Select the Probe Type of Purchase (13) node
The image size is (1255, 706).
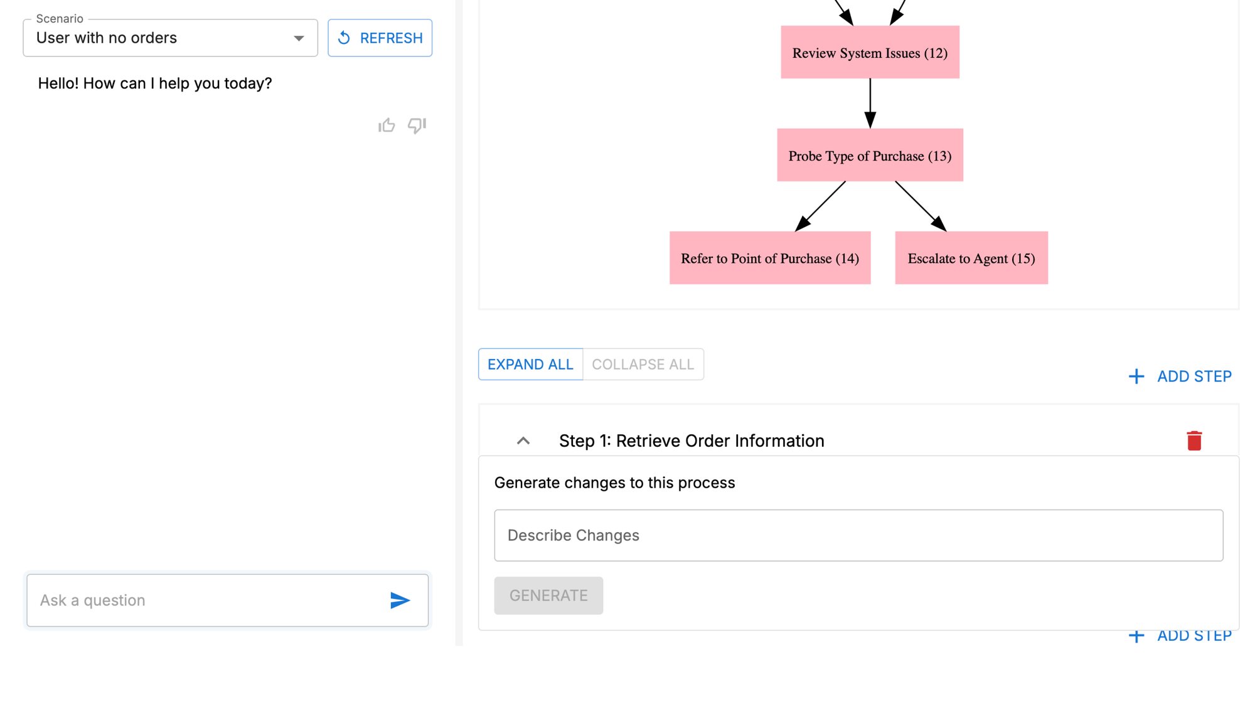870,155
